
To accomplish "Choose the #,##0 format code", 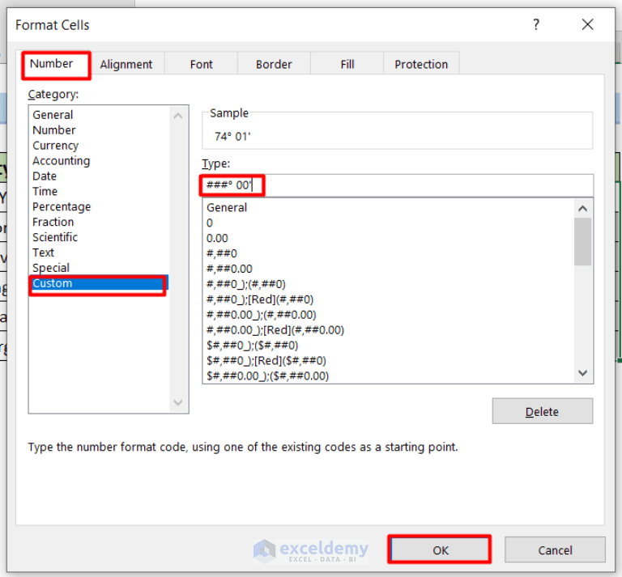I will (x=389, y=253).
